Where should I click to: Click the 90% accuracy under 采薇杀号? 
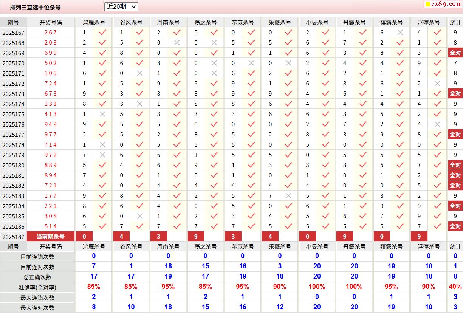pyautogui.click(x=280, y=287)
